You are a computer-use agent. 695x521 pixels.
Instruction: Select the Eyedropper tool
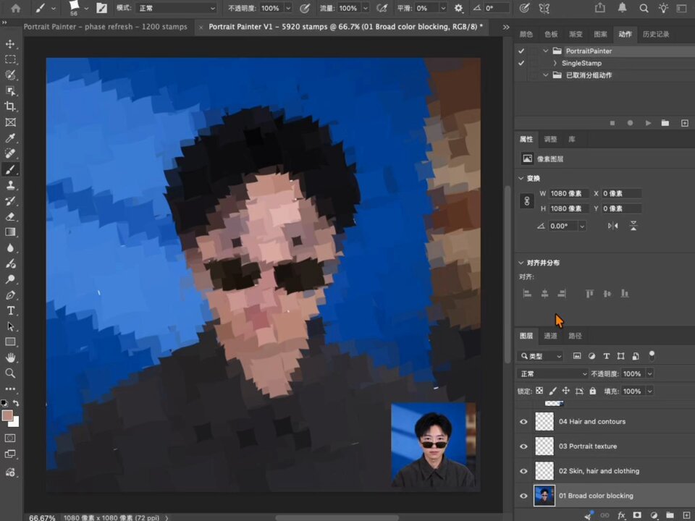coord(10,137)
